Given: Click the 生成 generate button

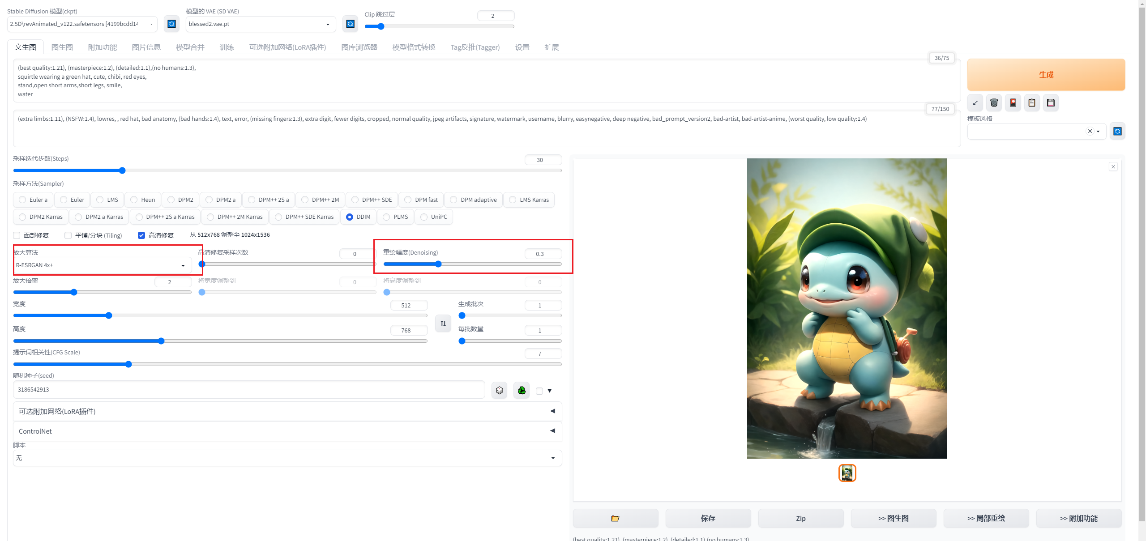Looking at the screenshot, I should (1046, 75).
